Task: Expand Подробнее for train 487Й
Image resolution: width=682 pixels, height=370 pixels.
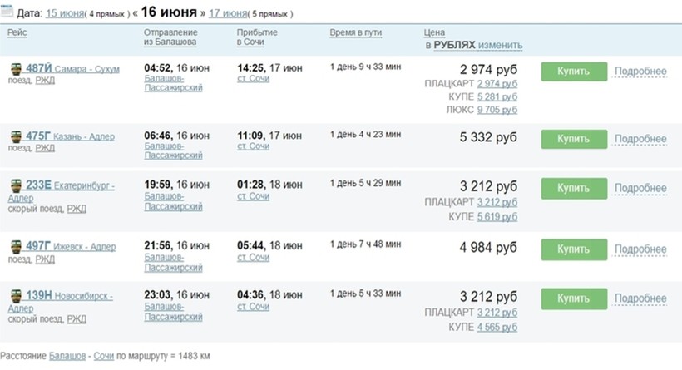Action: click(x=640, y=71)
